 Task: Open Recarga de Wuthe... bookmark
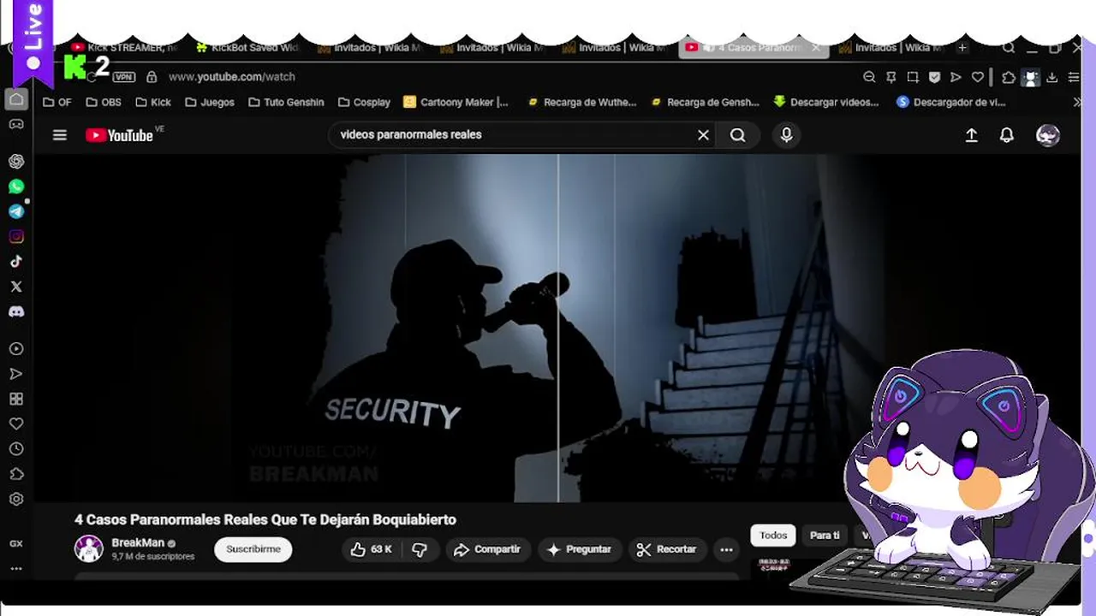[x=581, y=102]
